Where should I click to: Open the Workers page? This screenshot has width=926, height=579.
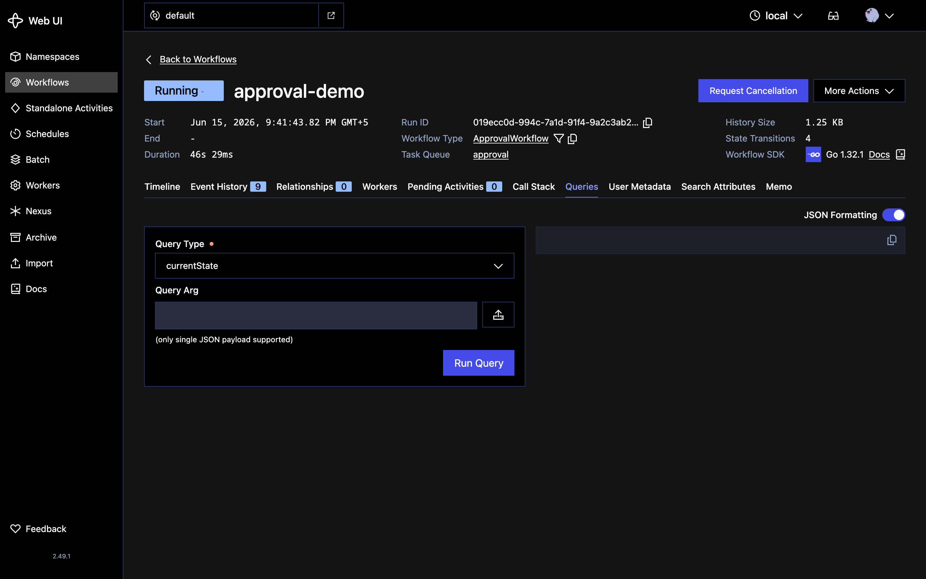(x=61, y=185)
